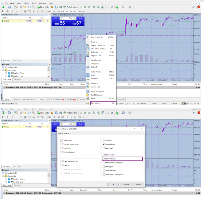Click Отмена cancel button in dialog
204x199 pixels.
point(126,184)
